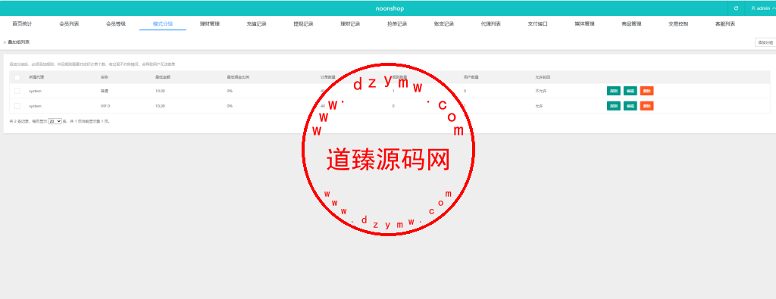This screenshot has width=776, height=299.
Task: Switch to the 充值记录 tab
Action: 256,23
